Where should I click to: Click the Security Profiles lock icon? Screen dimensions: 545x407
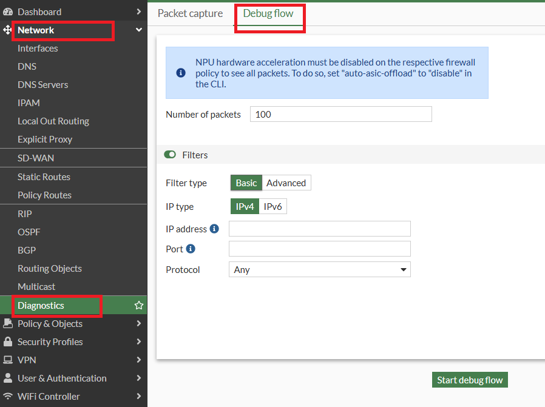8,341
